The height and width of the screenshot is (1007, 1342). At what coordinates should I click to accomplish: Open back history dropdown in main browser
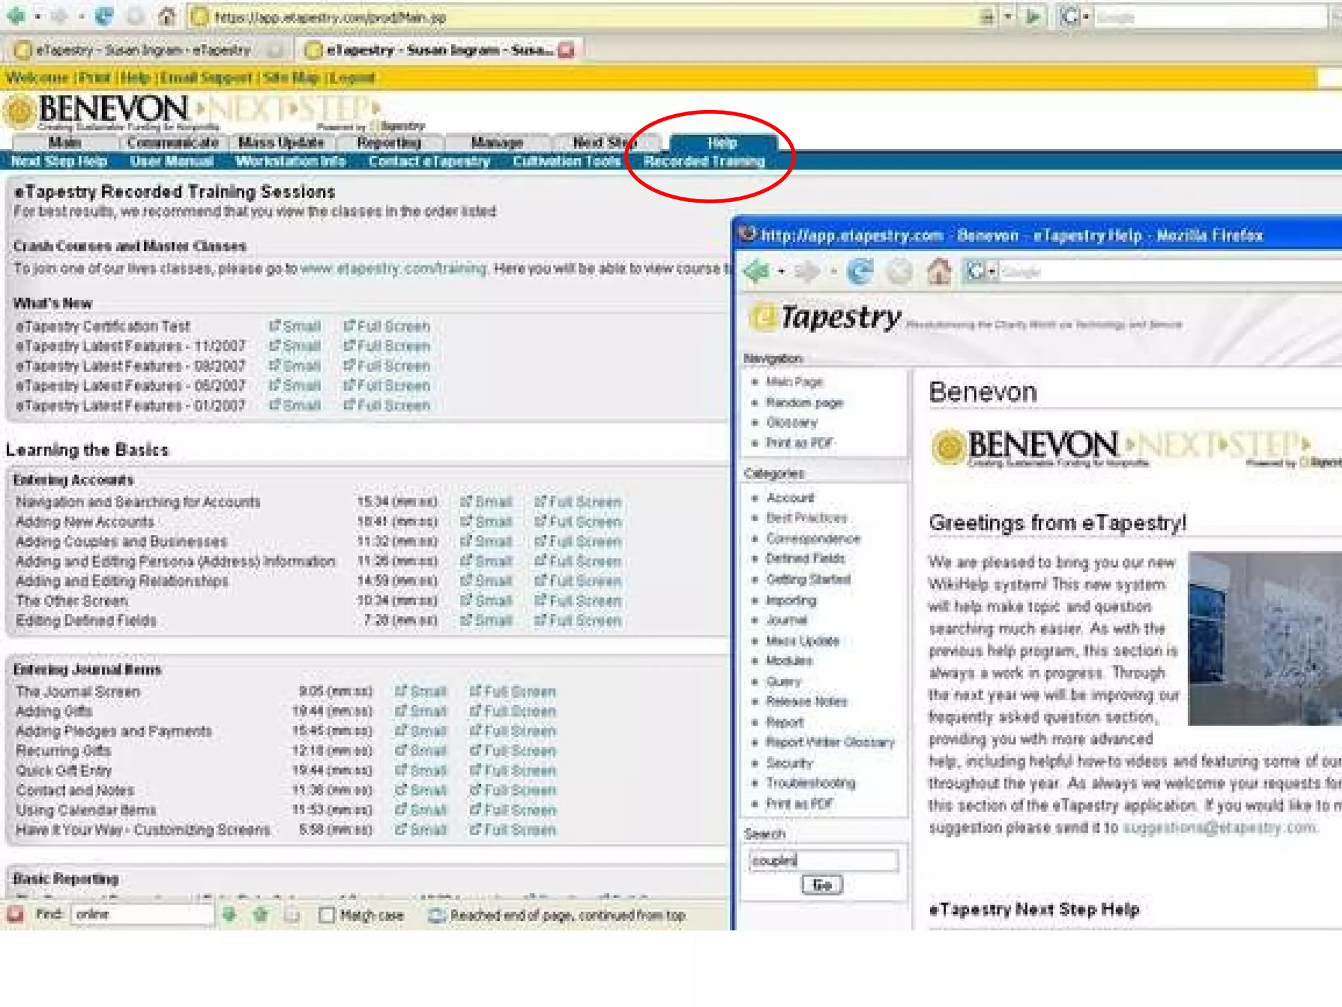(38, 16)
